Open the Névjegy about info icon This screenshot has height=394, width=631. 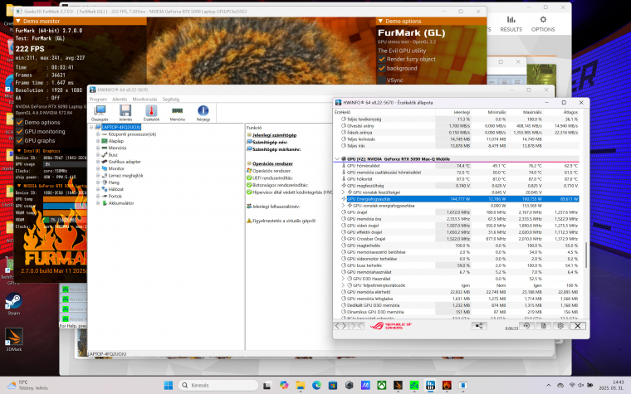click(203, 113)
